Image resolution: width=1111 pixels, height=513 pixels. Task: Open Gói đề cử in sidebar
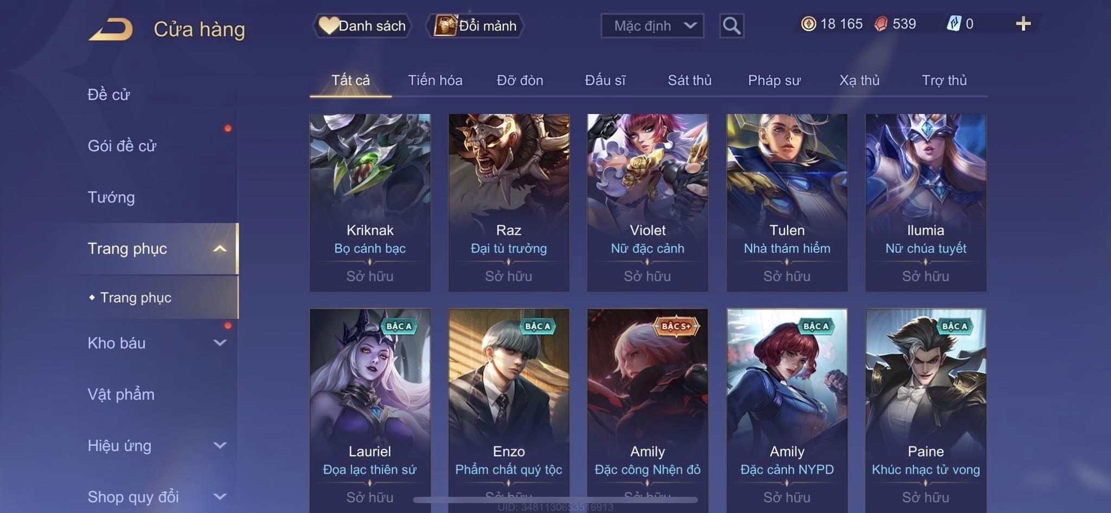pos(122,145)
